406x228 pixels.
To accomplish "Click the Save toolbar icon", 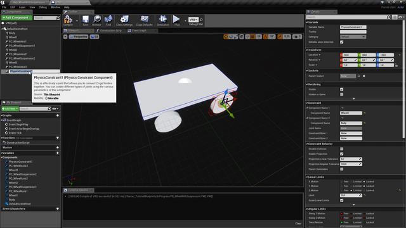I will tap(86, 20).
